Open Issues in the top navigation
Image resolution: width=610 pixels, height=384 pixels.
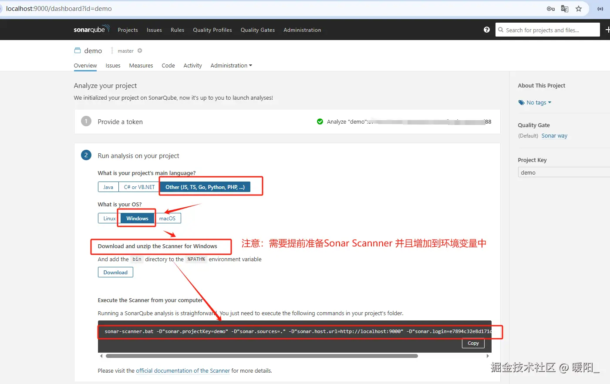pos(154,30)
